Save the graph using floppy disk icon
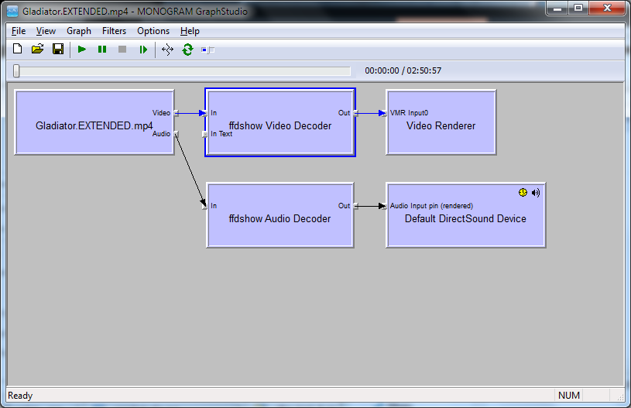Image resolution: width=631 pixels, height=408 pixels. point(58,49)
